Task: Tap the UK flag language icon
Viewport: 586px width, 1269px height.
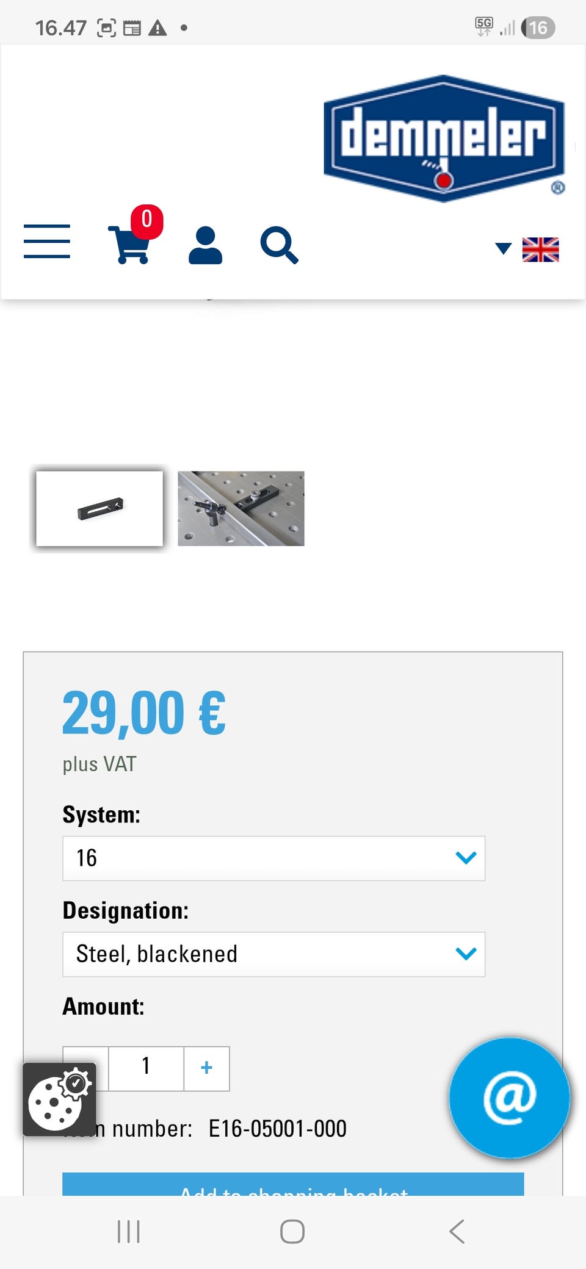Action: coord(540,250)
